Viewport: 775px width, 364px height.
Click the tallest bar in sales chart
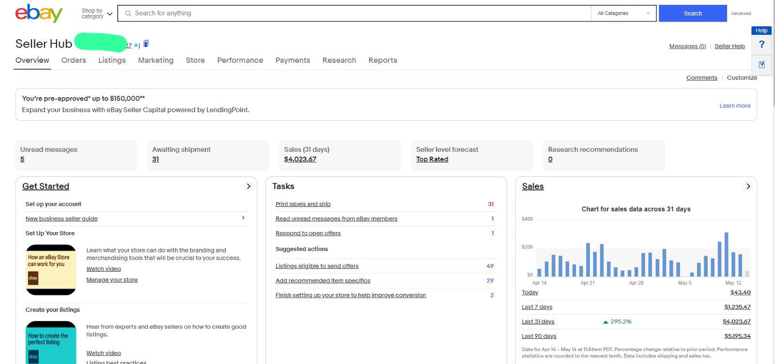pos(727,254)
